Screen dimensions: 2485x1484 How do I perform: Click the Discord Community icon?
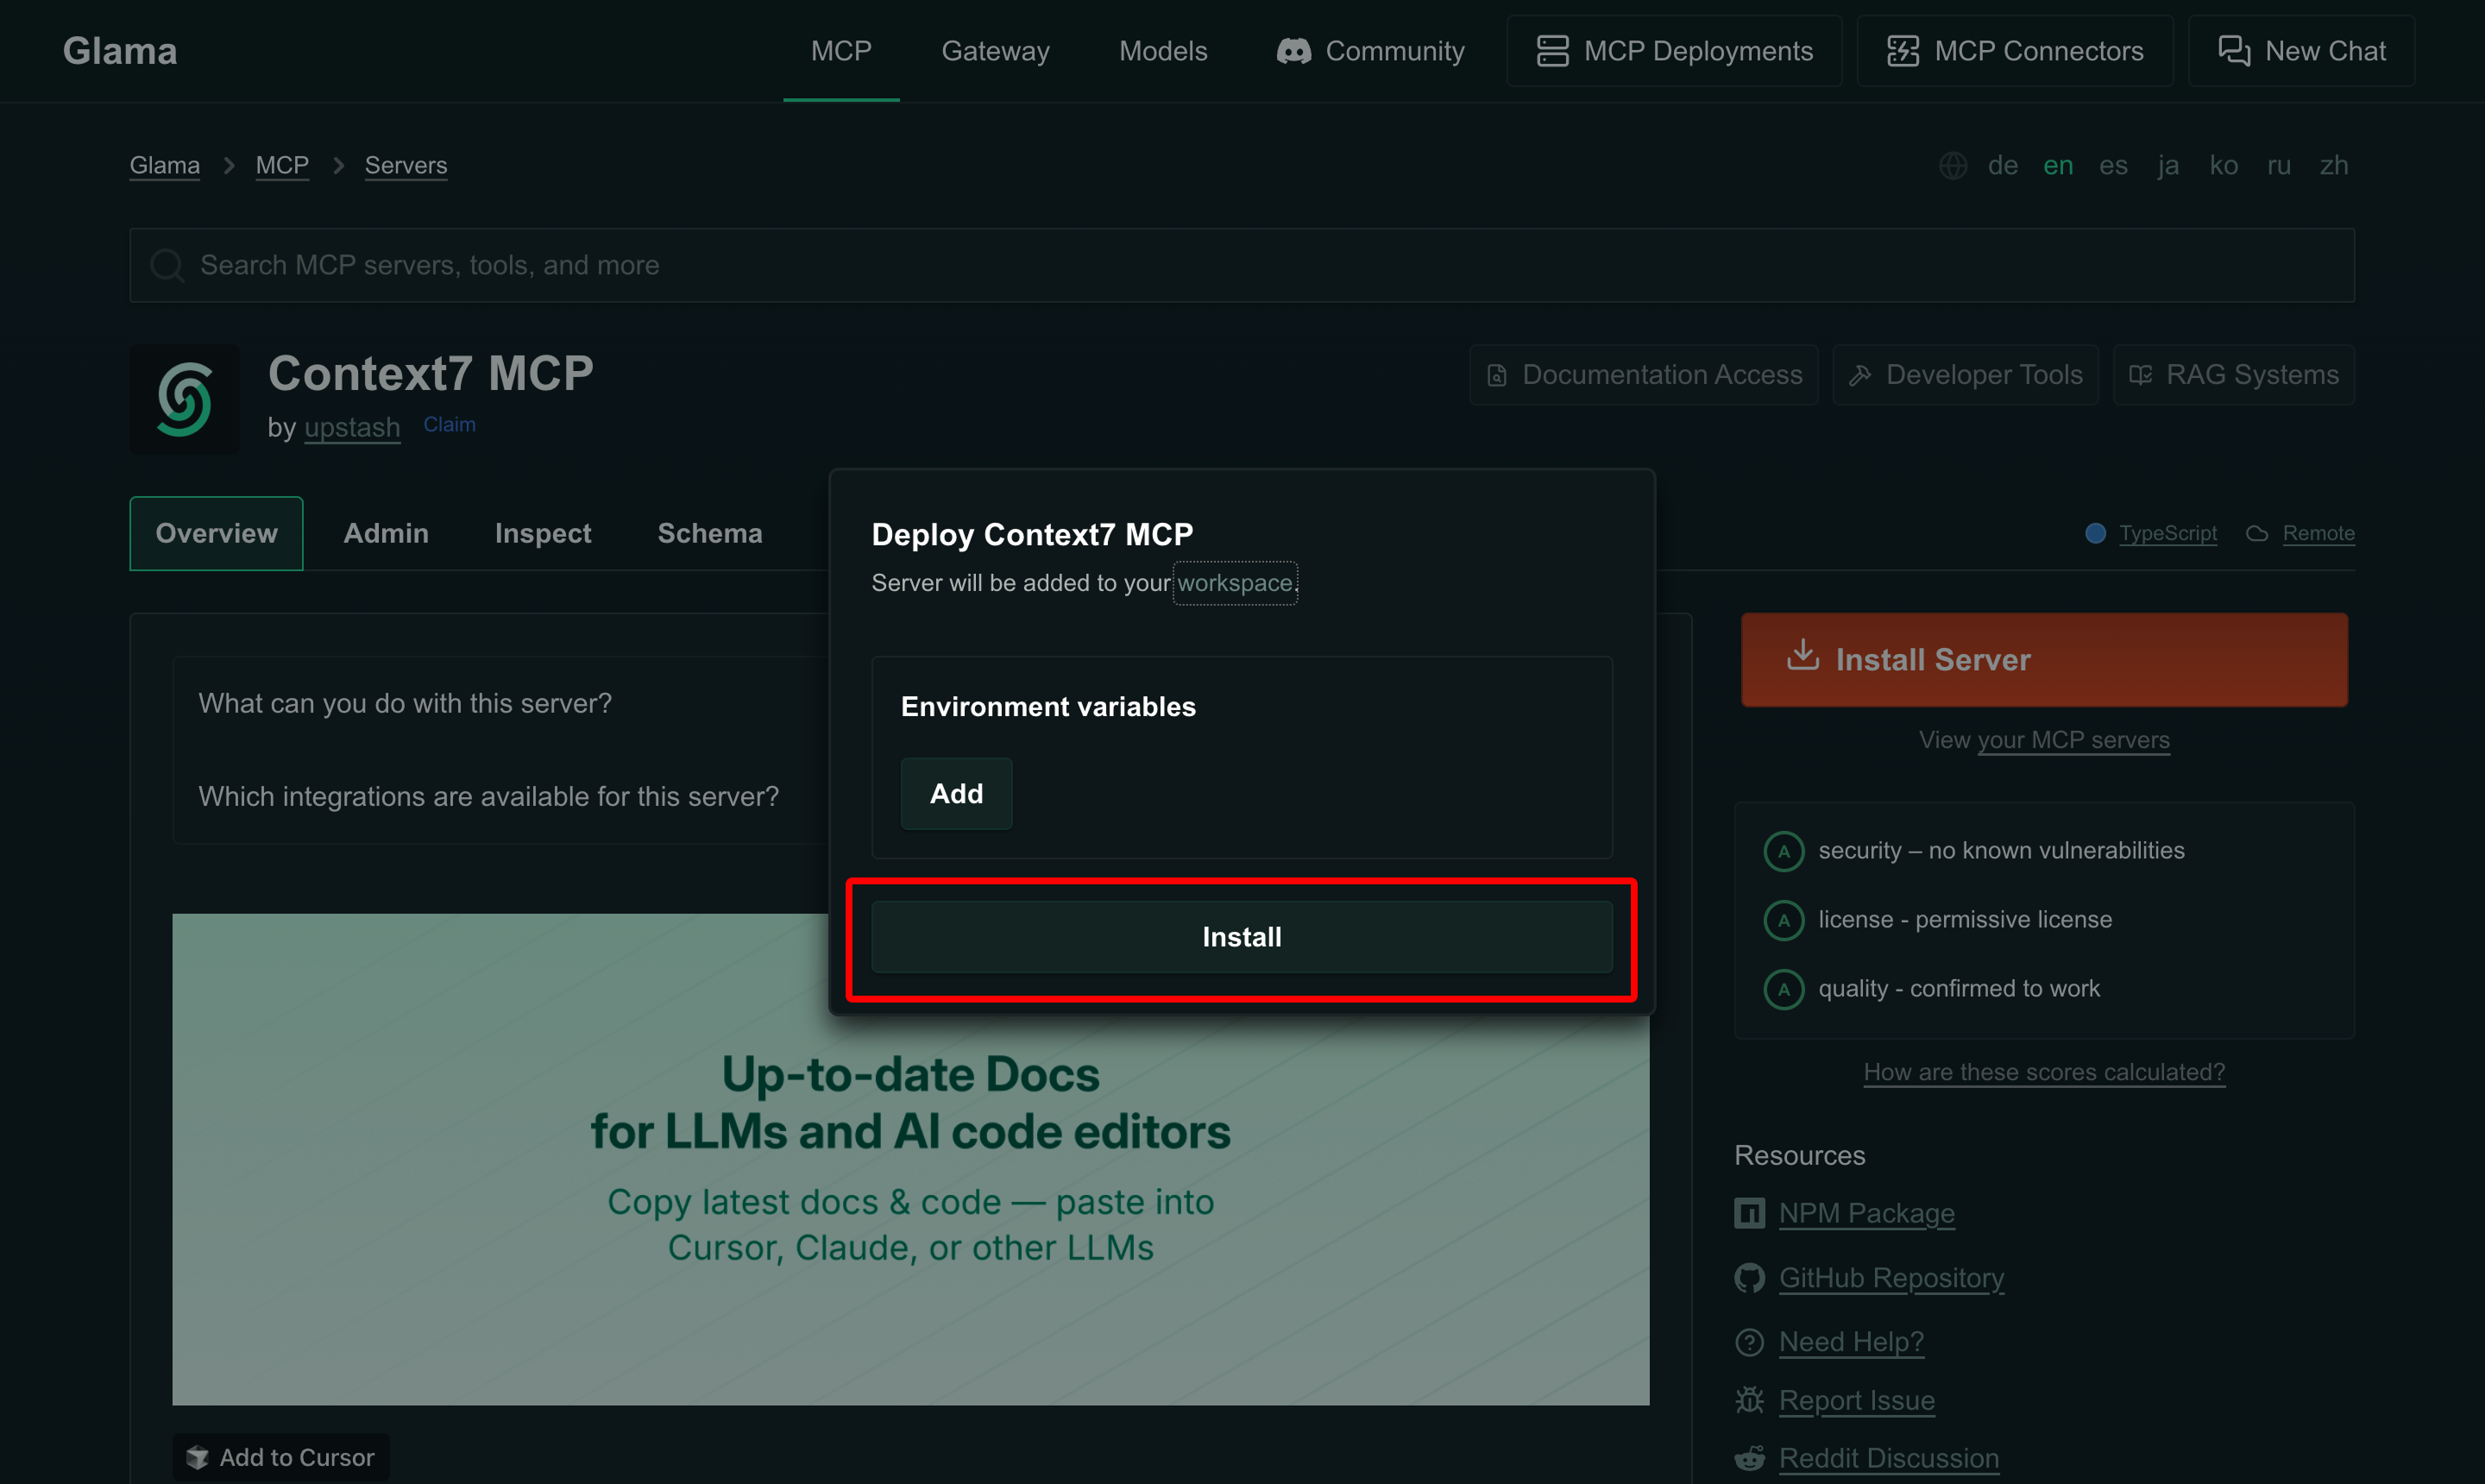(1293, 51)
